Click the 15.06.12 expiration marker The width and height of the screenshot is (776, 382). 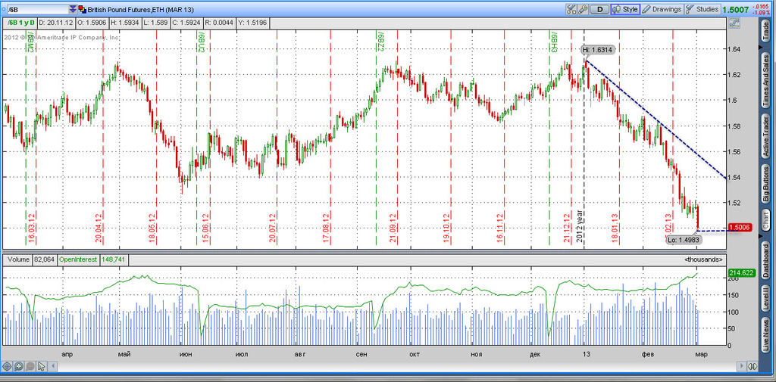pyautogui.click(x=205, y=228)
